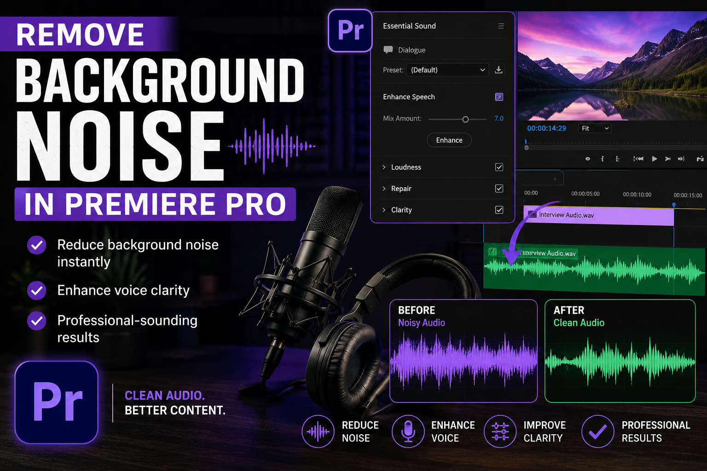This screenshot has height=471, width=707.
Task: Open the Essential Sound panel hamburger menu
Action: click(x=501, y=26)
